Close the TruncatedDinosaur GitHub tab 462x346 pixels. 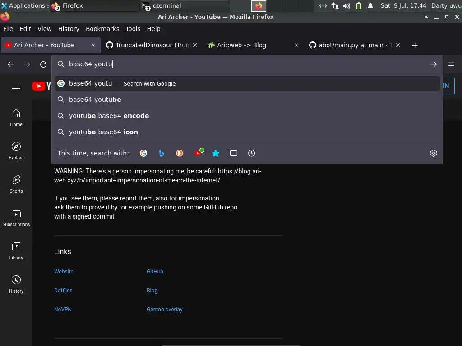[195, 45]
